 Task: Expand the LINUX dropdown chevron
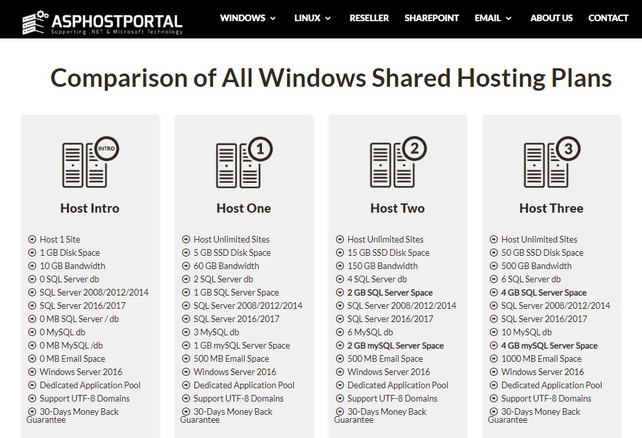[x=328, y=19]
